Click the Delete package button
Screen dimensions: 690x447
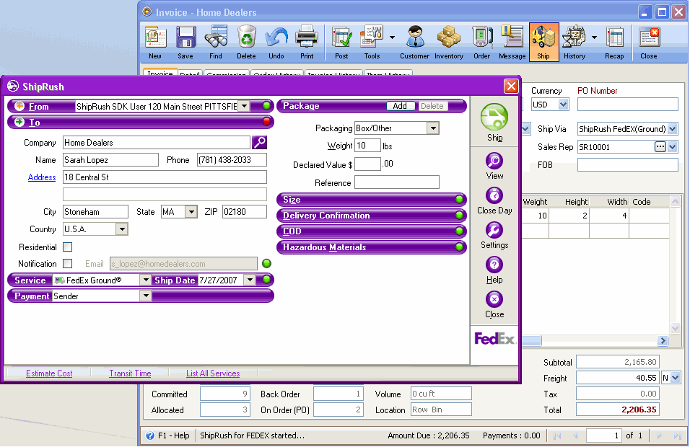pos(432,106)
